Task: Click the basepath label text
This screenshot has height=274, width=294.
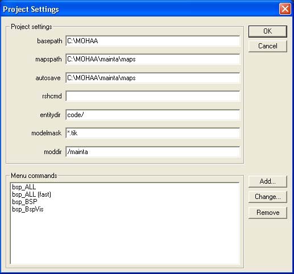Action: click(x=49, y=41)
